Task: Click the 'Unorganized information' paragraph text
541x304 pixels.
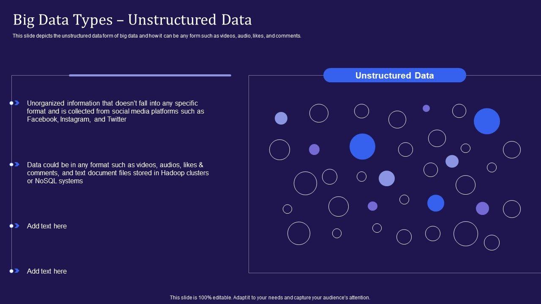Action: 115,111
